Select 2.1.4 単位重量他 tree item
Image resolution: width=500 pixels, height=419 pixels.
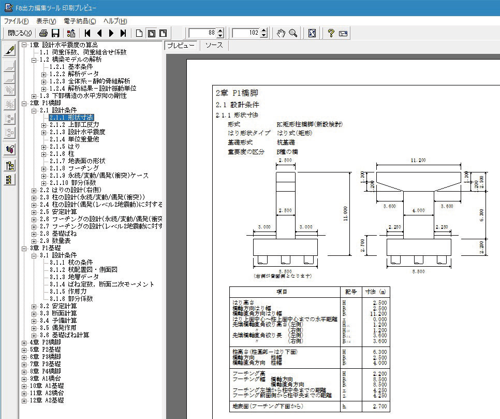(74, 139)
